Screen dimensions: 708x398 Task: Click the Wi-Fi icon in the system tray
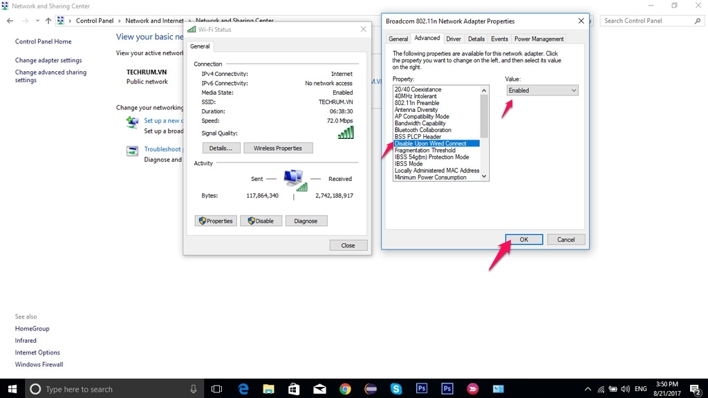tap(600, 389)
